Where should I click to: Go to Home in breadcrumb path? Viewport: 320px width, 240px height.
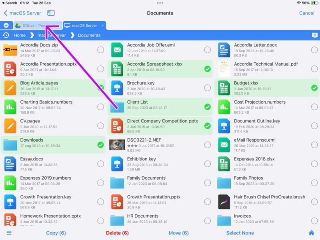(20, 35)
